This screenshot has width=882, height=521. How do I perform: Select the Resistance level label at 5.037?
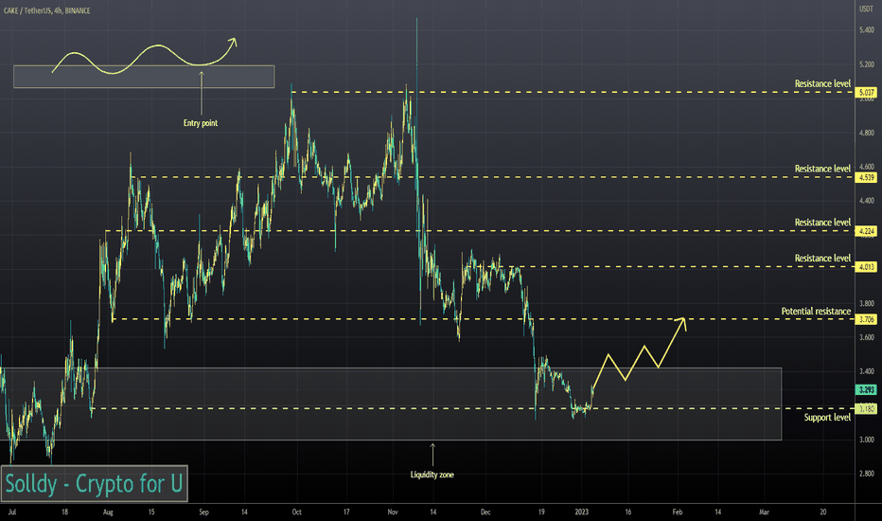click(x=822, y=84)
